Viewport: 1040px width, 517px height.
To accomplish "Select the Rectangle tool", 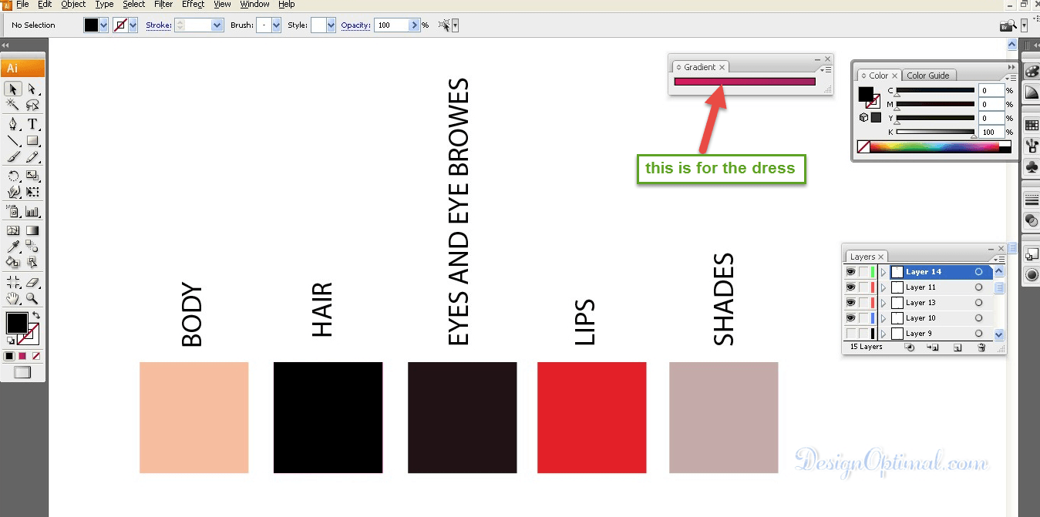I will [32, 140].
